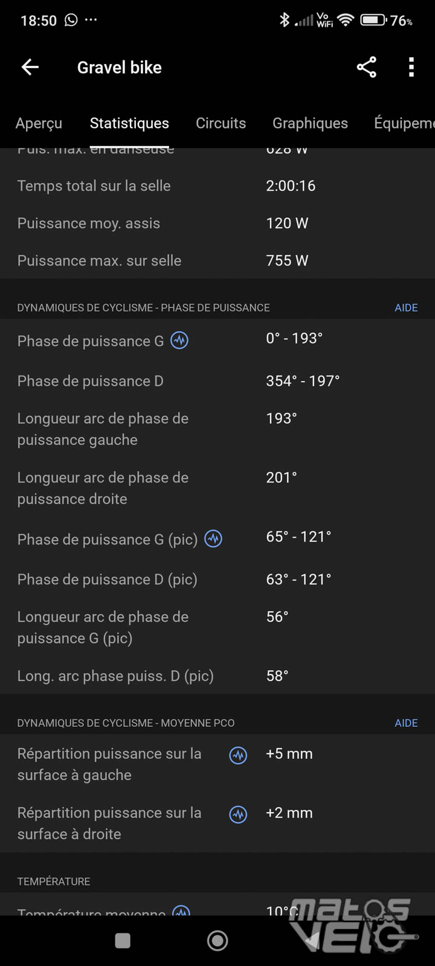Tap chart icon beside Phase de puissance G
Screen dimensions: 435x966
click(179, 341)
